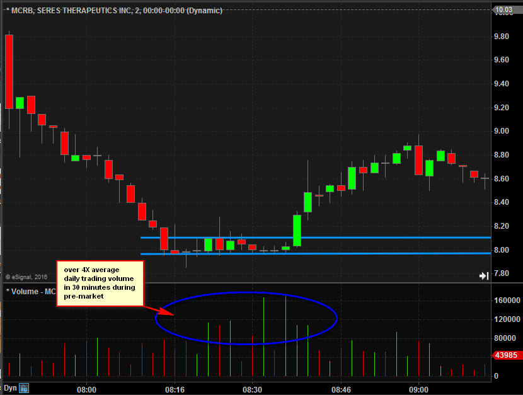
Task: Click the Dyn time template label
Action: [10, 388]
